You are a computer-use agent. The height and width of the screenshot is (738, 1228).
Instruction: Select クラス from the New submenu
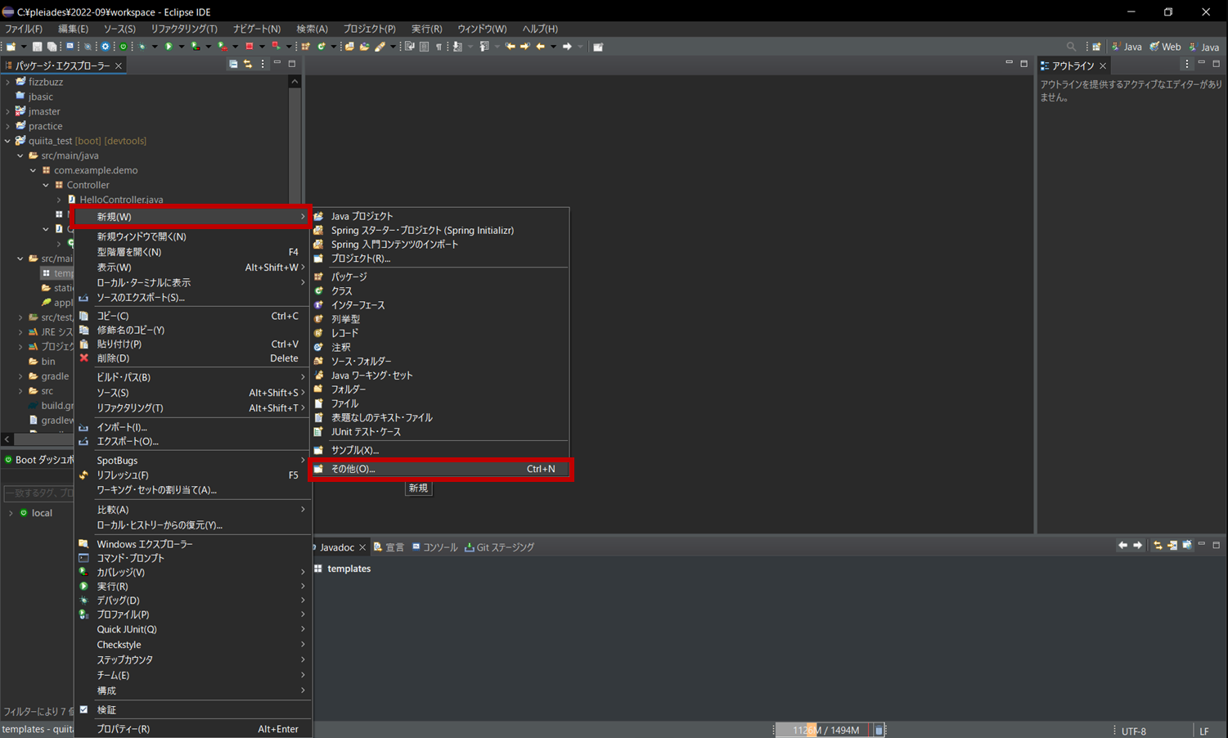pos(441,290)
